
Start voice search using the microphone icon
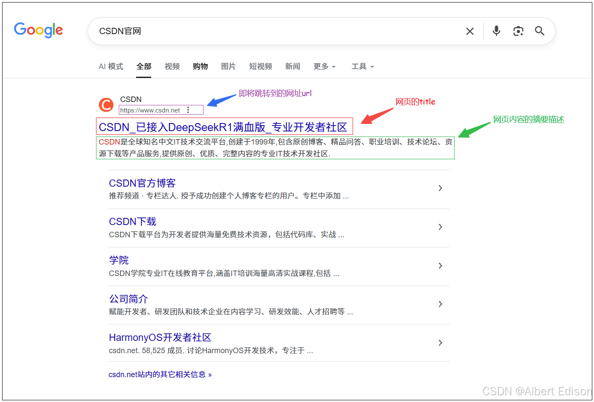pyautogui.click(x=496, y=31)
